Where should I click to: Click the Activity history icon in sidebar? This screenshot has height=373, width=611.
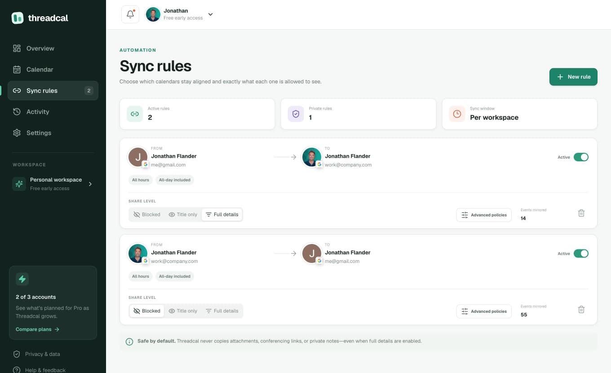point(17,111)
